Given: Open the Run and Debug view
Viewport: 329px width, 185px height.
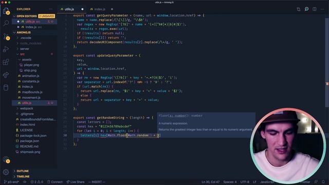Looking at the screenshot, I should tap(6, 49).
